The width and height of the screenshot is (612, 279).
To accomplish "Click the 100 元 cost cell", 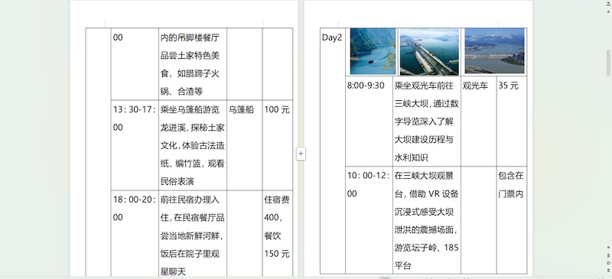I will [278, 144].
